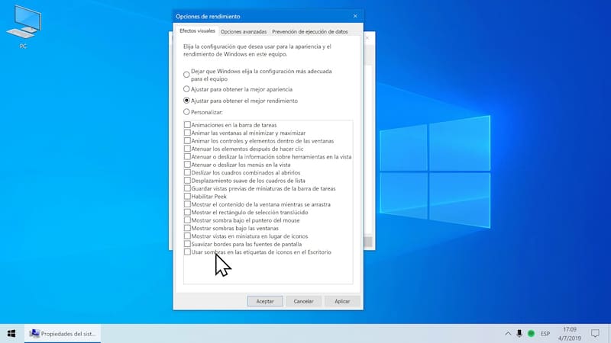Click the Propiedades del sistema taskbar button
Screen dimensions: 611x343
pyautogui.click(x=63, y=334)
